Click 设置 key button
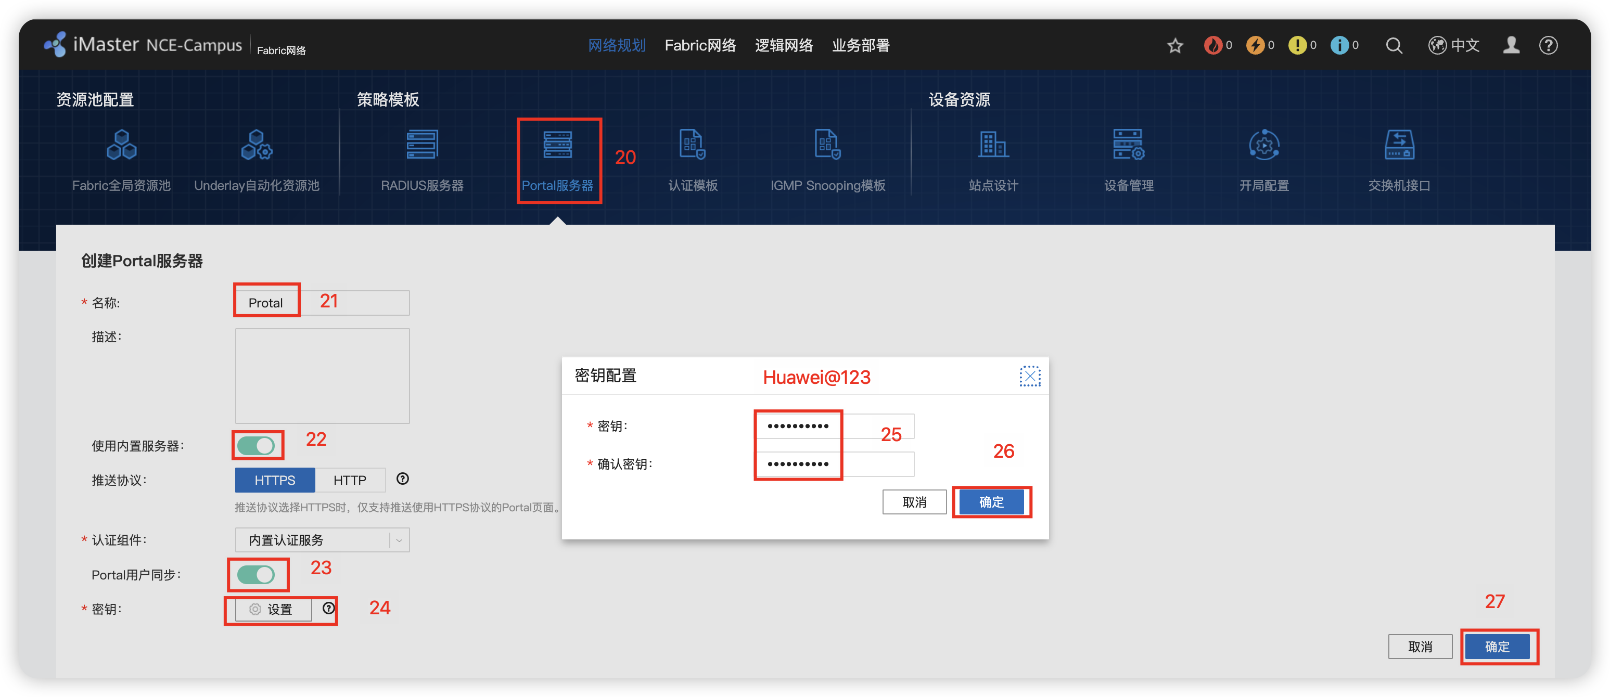1610x697 pixels. (273, 609)
